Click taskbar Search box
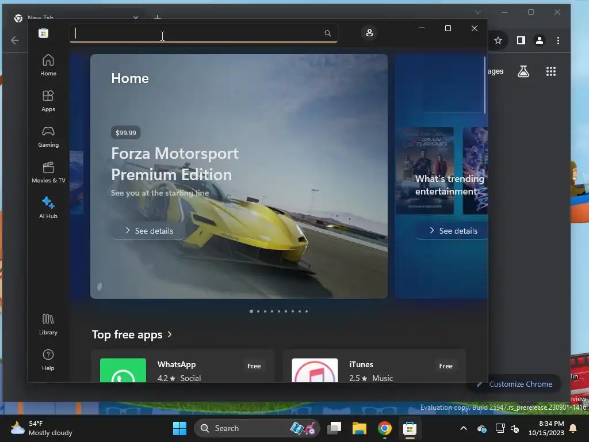This screenshot has width=589, height=442. (x=257, y=428)
